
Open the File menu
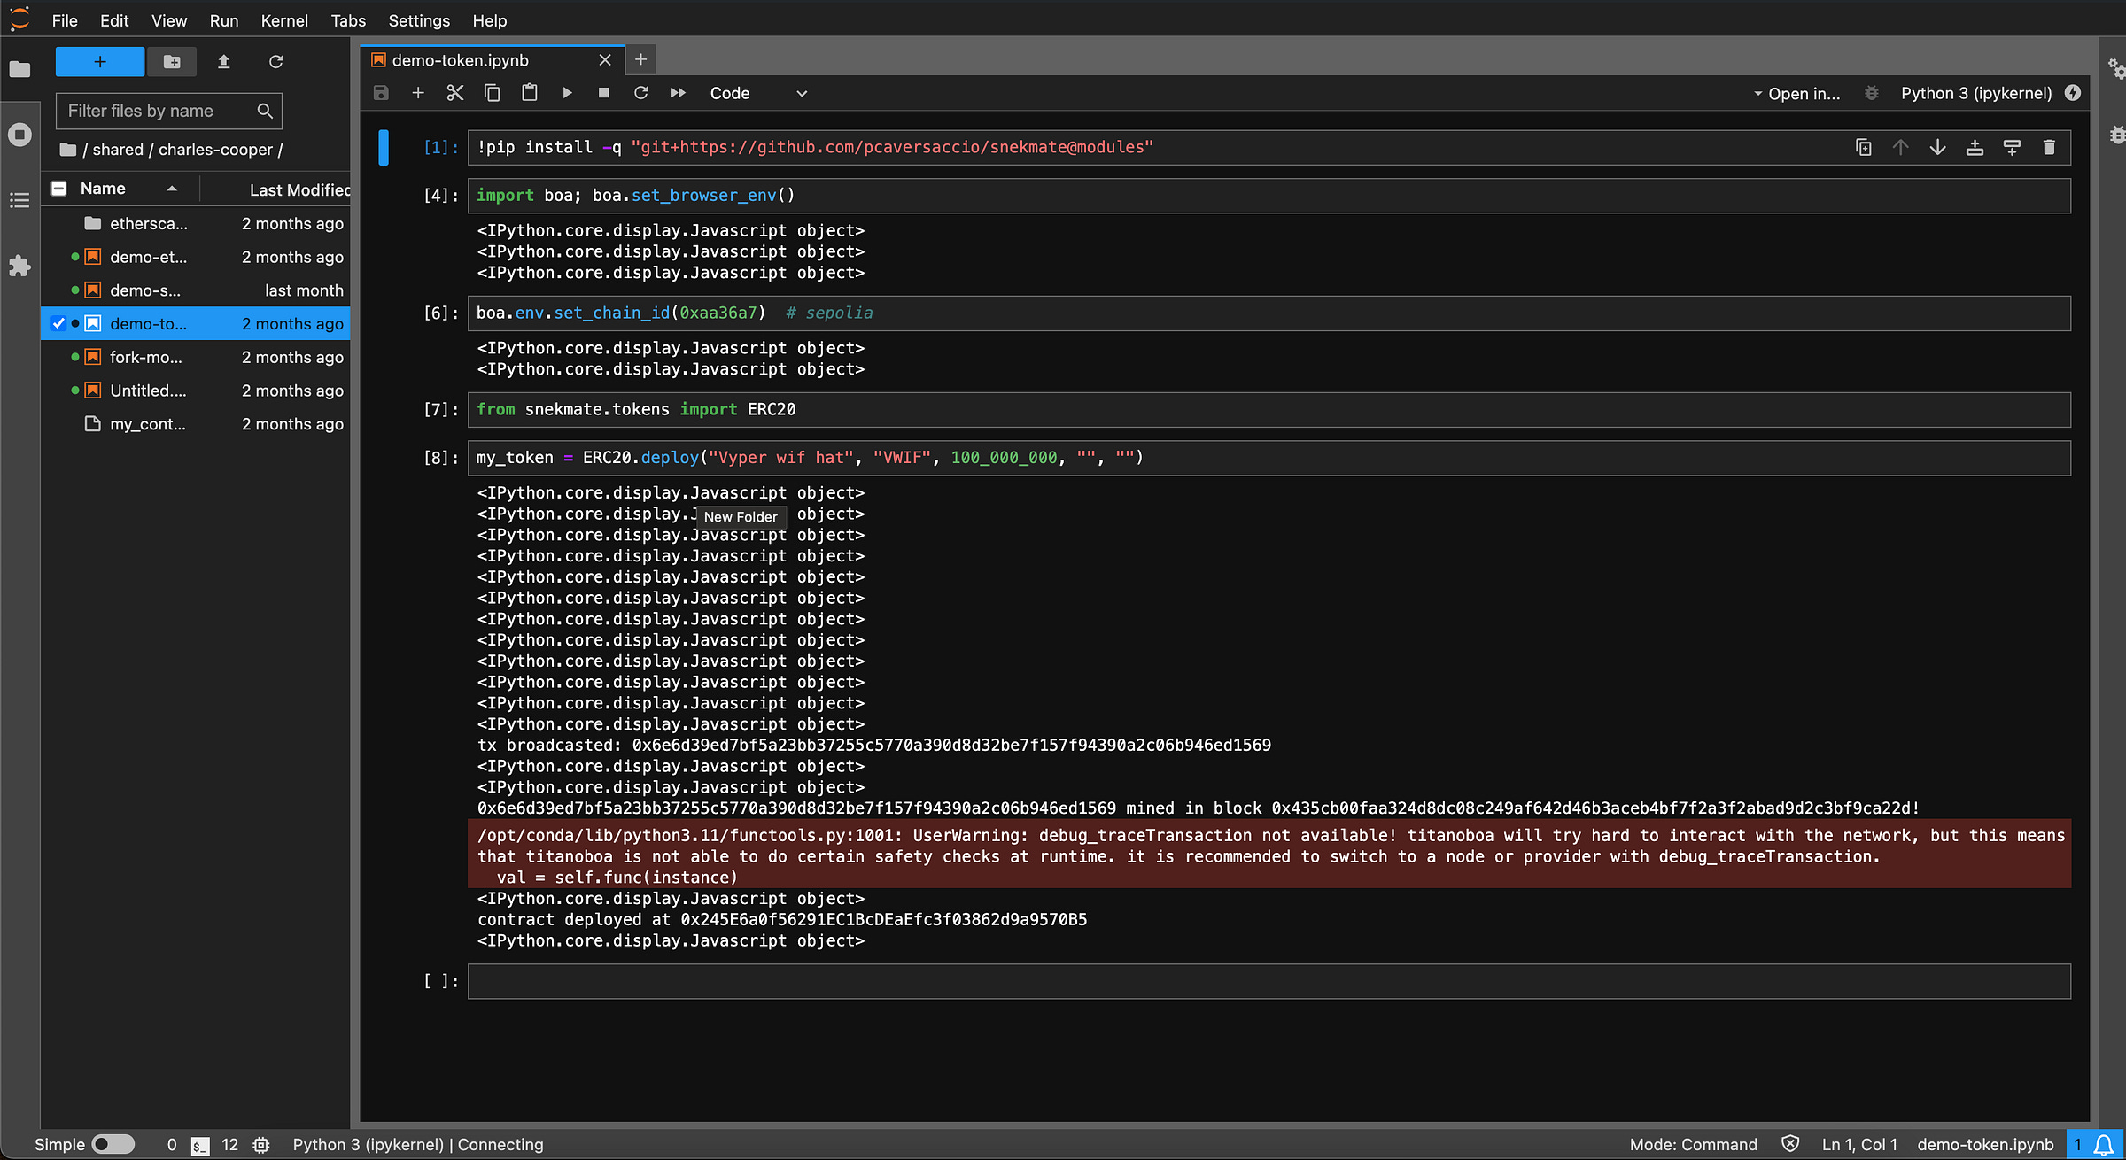point(65,20)
